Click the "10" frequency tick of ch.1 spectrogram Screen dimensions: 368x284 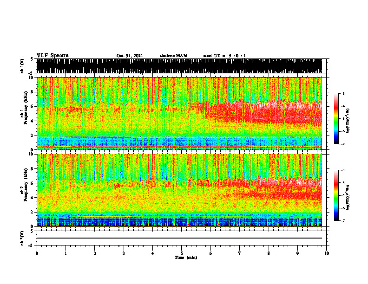point(32,77)
